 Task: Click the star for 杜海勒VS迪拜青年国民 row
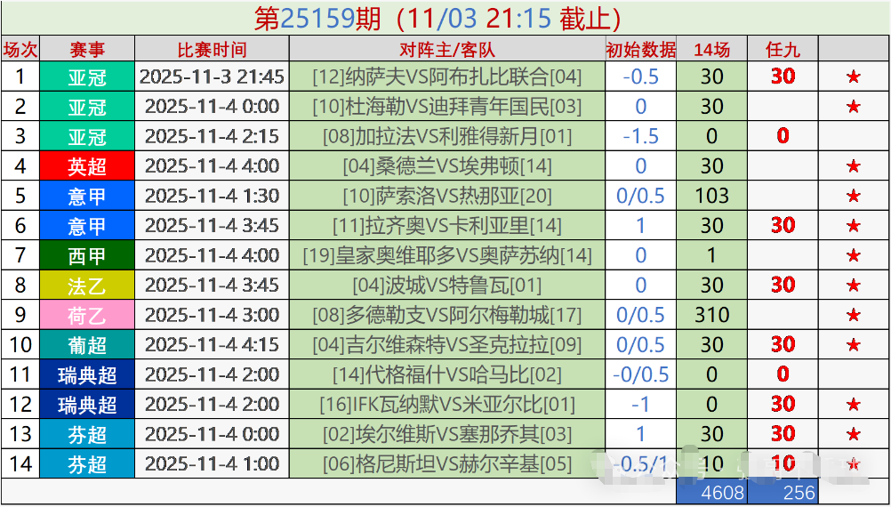click(853, 107)
